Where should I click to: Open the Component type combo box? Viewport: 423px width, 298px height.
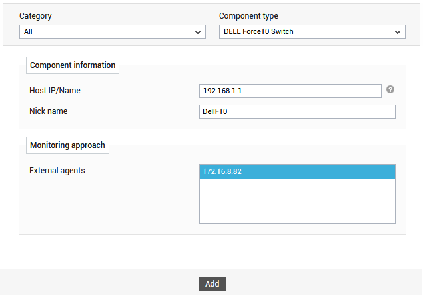[312, 31]
